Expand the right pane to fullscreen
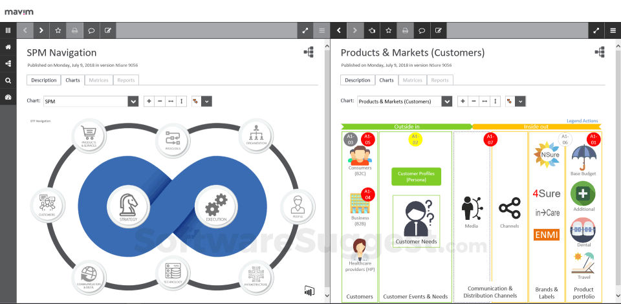 click(596, 30)
